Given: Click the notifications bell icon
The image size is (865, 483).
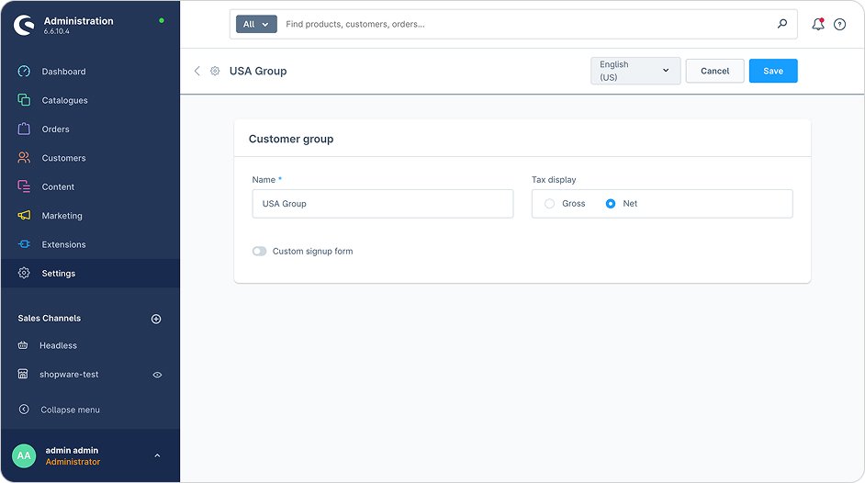Looking at the screenshot, I should point(817,25).
